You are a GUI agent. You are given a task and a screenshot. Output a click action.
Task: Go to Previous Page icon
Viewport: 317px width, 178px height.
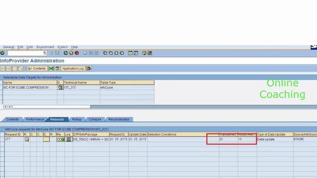point(110,53)
